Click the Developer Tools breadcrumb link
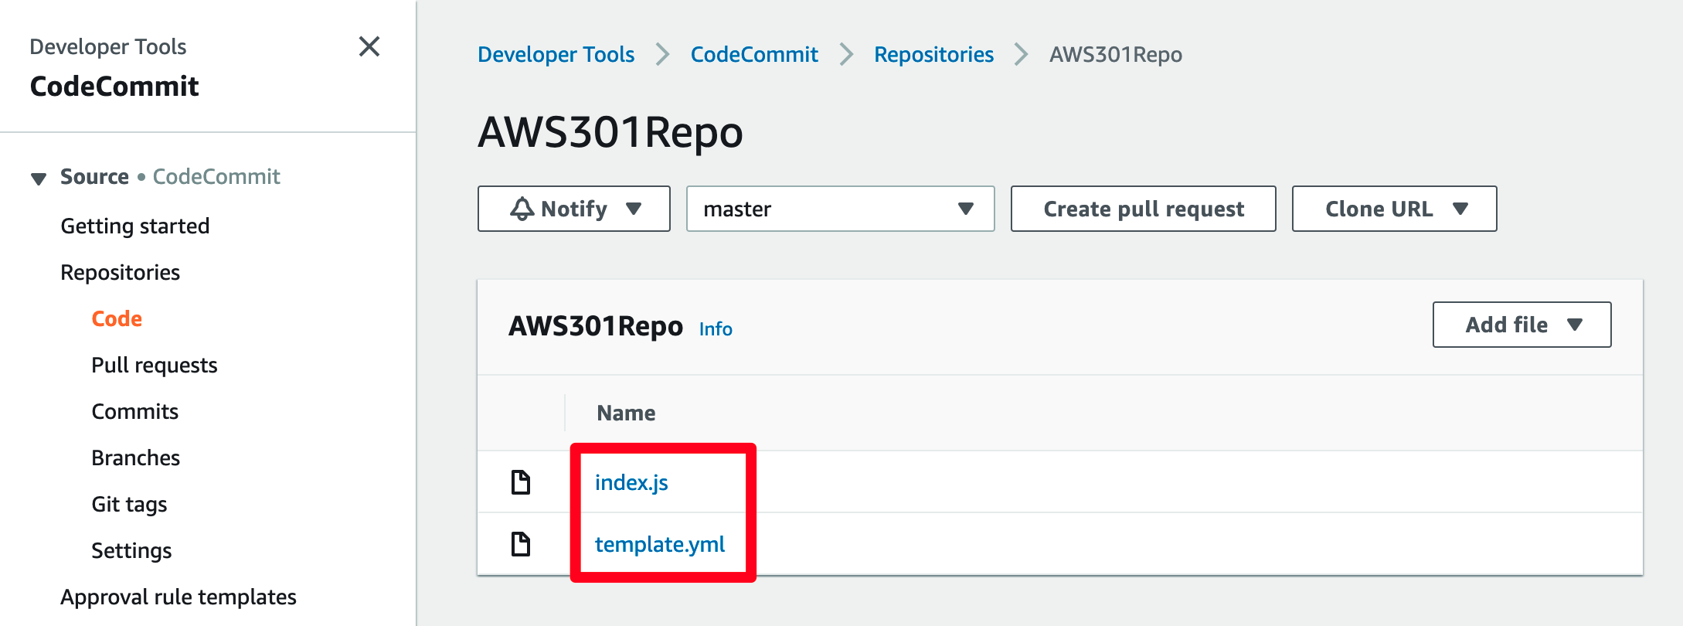 pos(556,54)
